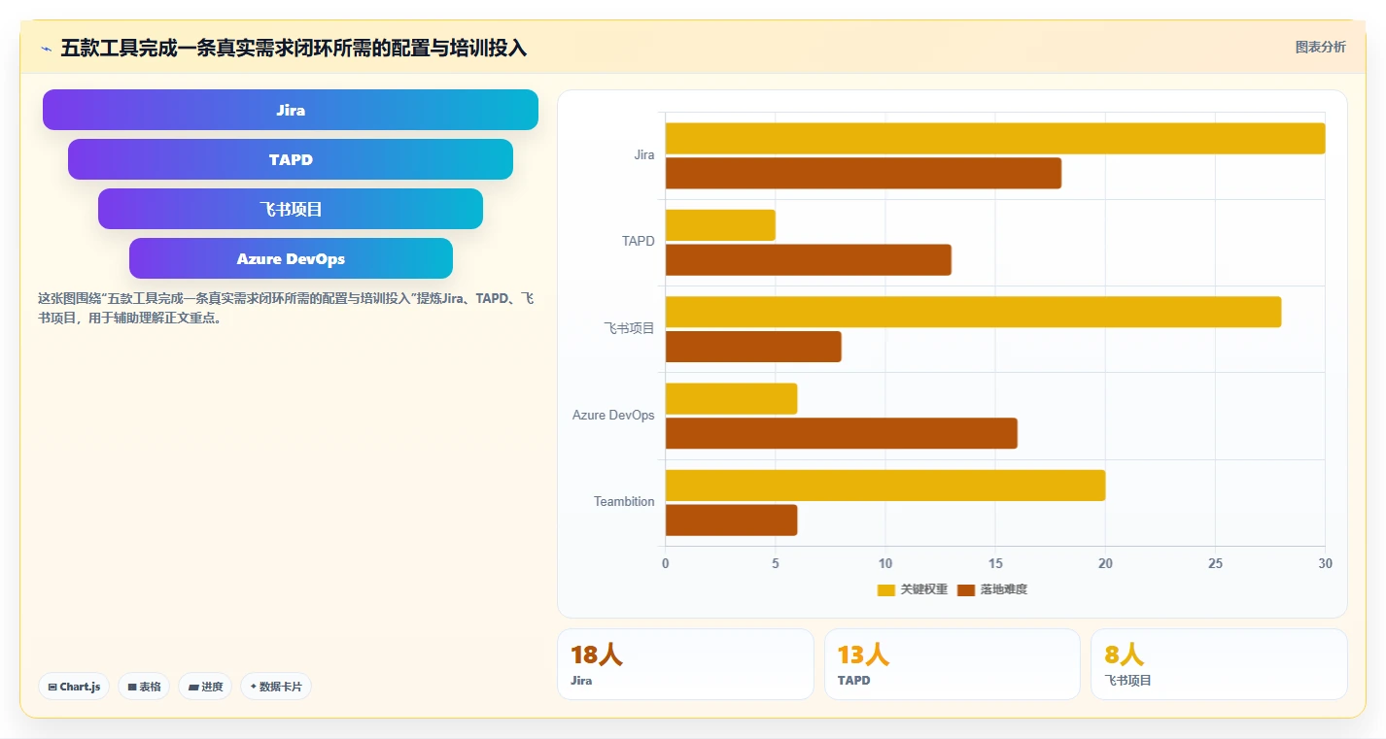Select the 飞书项目 funnel bar
This screenshot has height=739, width=1386.
[291, 209]
